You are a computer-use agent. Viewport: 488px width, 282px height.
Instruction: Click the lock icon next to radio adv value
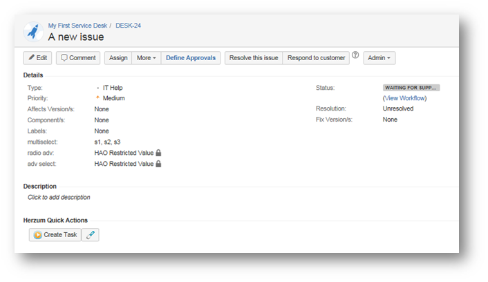158,153
